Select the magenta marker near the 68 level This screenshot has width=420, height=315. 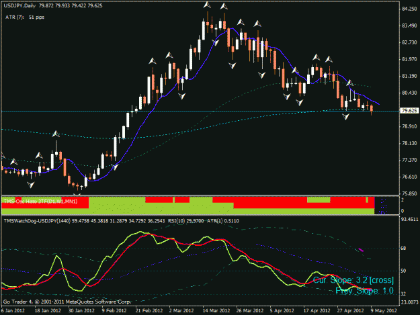click(x=361, y=250)
